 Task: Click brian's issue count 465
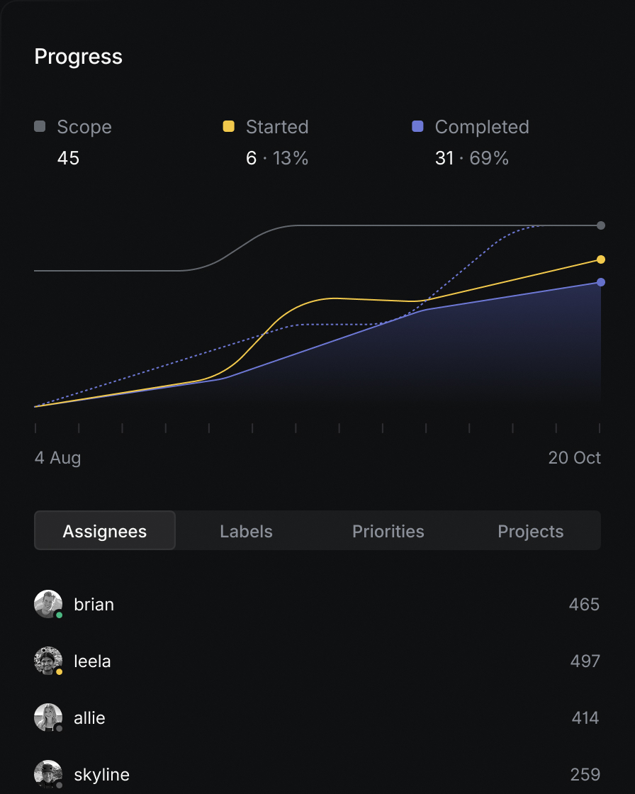point(584,605)
